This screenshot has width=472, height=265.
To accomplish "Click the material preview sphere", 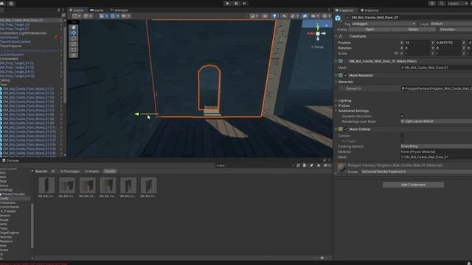I will pyautogui.click(x=341, y=168).
